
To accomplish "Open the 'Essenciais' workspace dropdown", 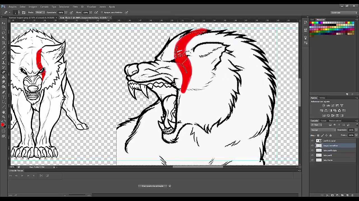I will click(x=344, y=13).
